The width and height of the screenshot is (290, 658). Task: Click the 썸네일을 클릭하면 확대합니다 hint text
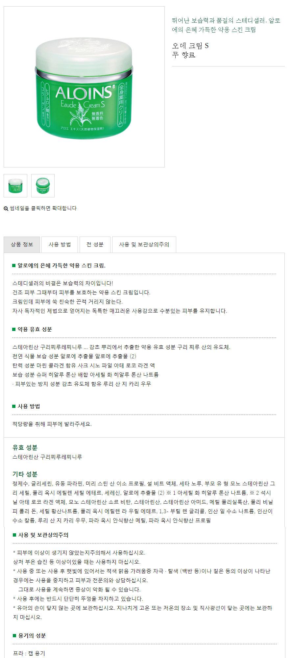43,208
